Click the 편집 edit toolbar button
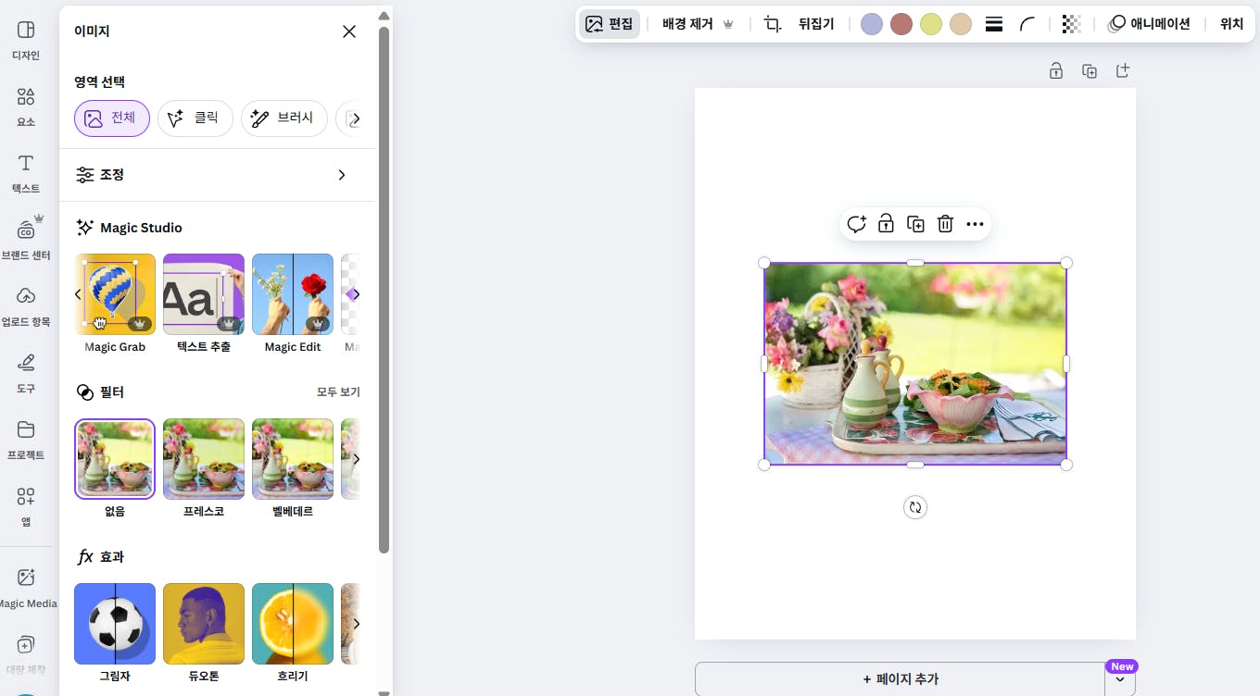The image size is (1260, 696). tap(610, 24)
